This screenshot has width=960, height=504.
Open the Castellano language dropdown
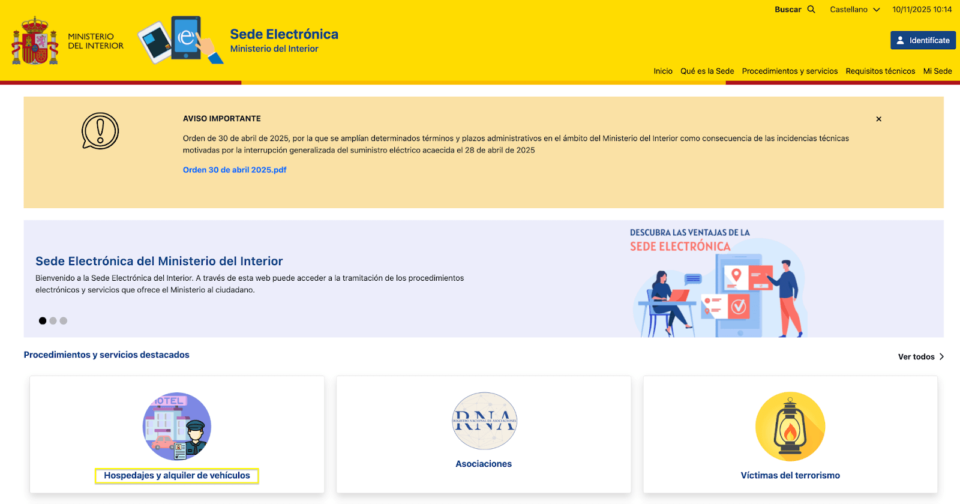[854, 10]
